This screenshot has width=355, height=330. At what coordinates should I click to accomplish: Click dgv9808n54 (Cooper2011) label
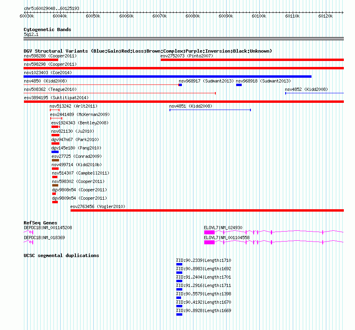[x=79, y=190]
